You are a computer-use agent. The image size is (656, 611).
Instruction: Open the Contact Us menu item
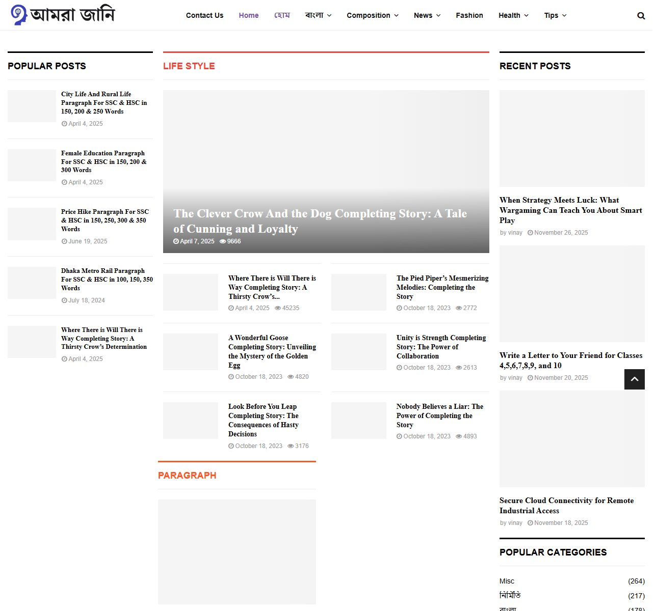click(204, 15)
